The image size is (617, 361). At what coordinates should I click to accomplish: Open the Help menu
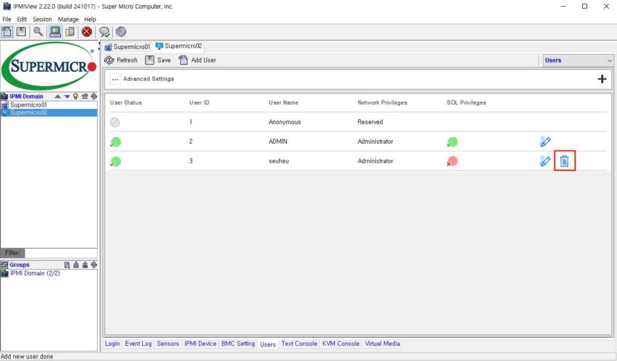click(90, 19)
